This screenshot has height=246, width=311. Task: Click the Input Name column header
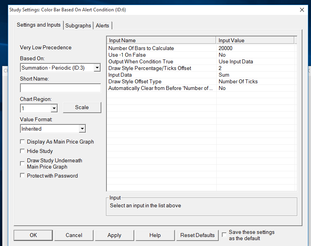[161, 40]
